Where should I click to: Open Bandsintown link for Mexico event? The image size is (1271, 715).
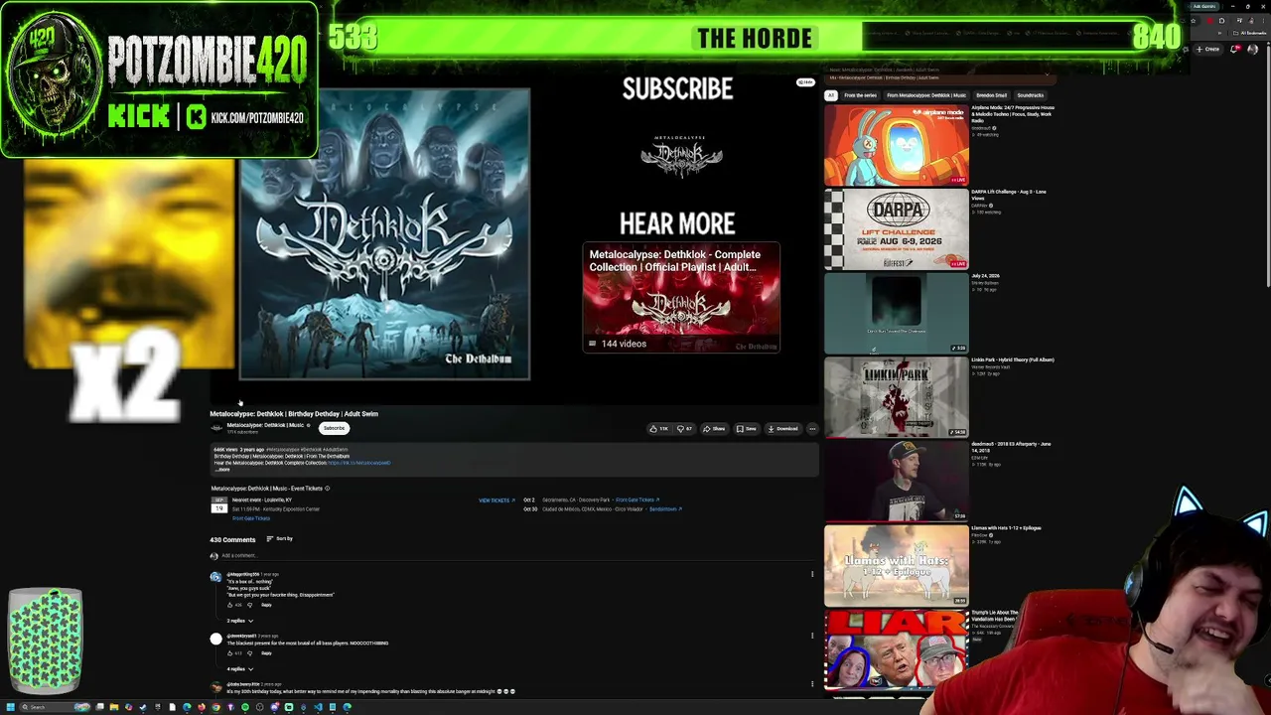[665, 509]
